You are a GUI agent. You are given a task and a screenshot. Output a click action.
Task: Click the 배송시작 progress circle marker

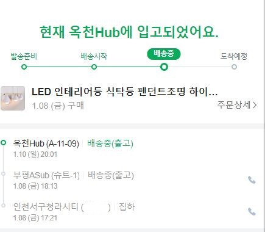pyautogui.click(x=94, y=67)
